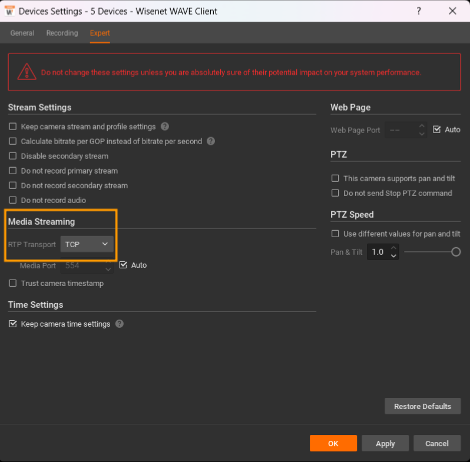Close the Devices Settings dialog
Viewport: 470px width, 462px height.
click(452, 11)
